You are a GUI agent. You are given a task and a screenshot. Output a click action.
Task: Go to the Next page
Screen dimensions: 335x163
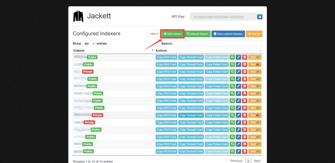click(x=257, y=161)
